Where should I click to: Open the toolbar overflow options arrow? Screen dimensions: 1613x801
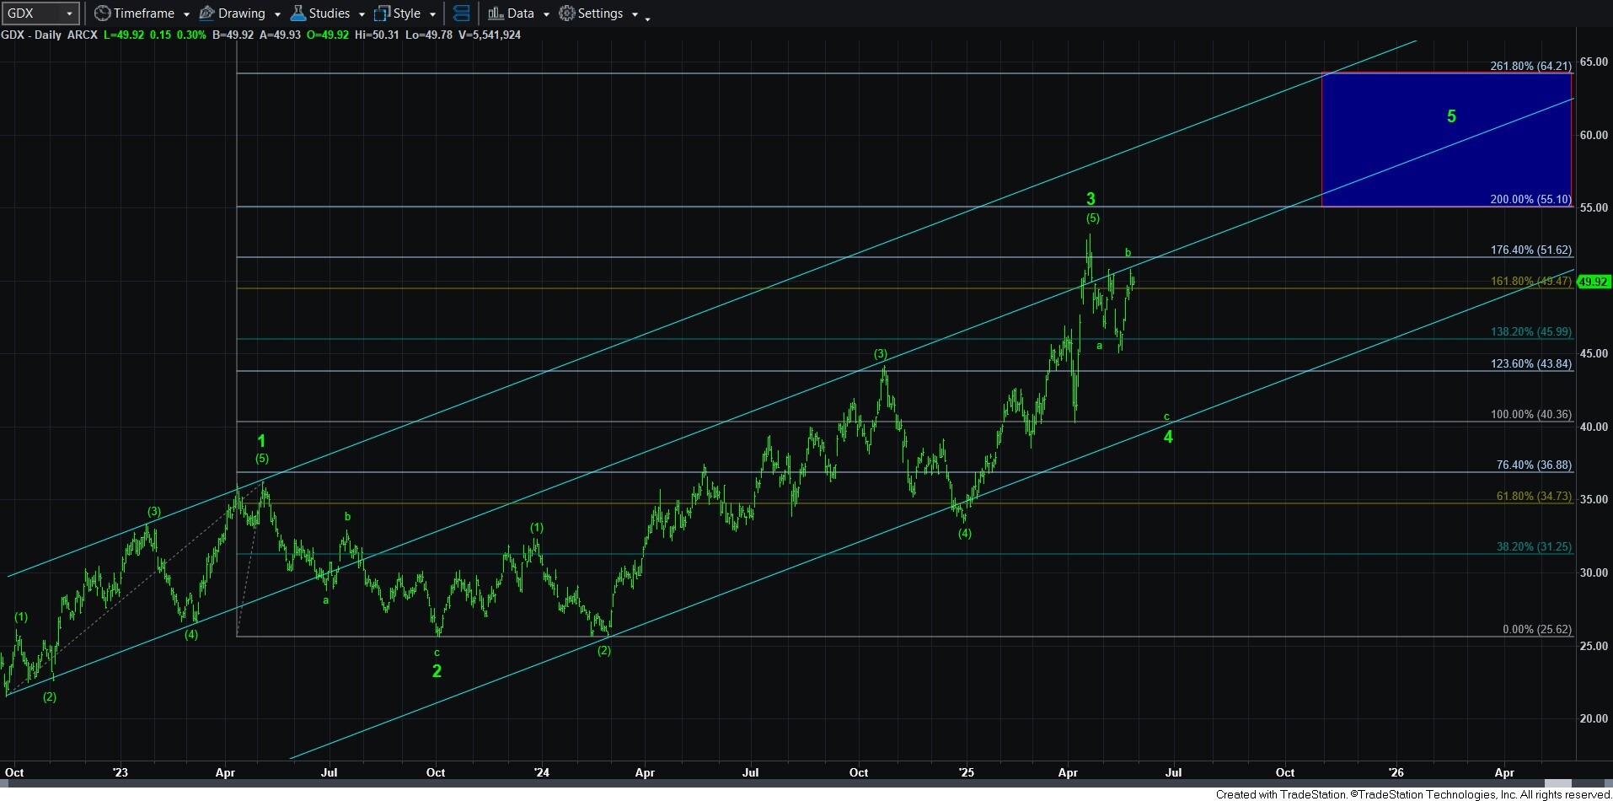point(647,19)
